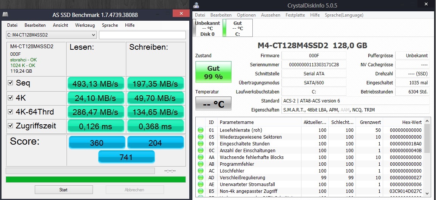
Task: Click status circle for Anzahl der Einschaltungen
Action: coord(201,150)
